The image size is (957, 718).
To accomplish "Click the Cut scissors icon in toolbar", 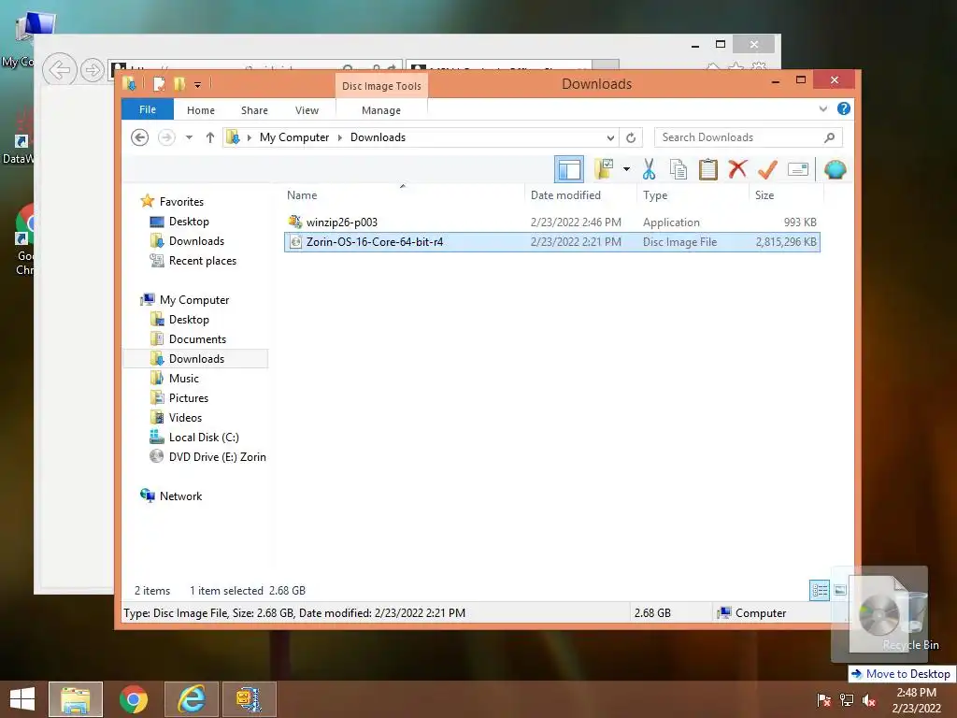I will point(649,169).
